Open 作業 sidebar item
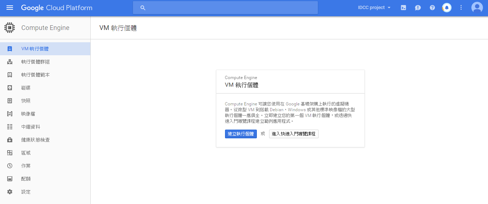 (x=45, y=166)
